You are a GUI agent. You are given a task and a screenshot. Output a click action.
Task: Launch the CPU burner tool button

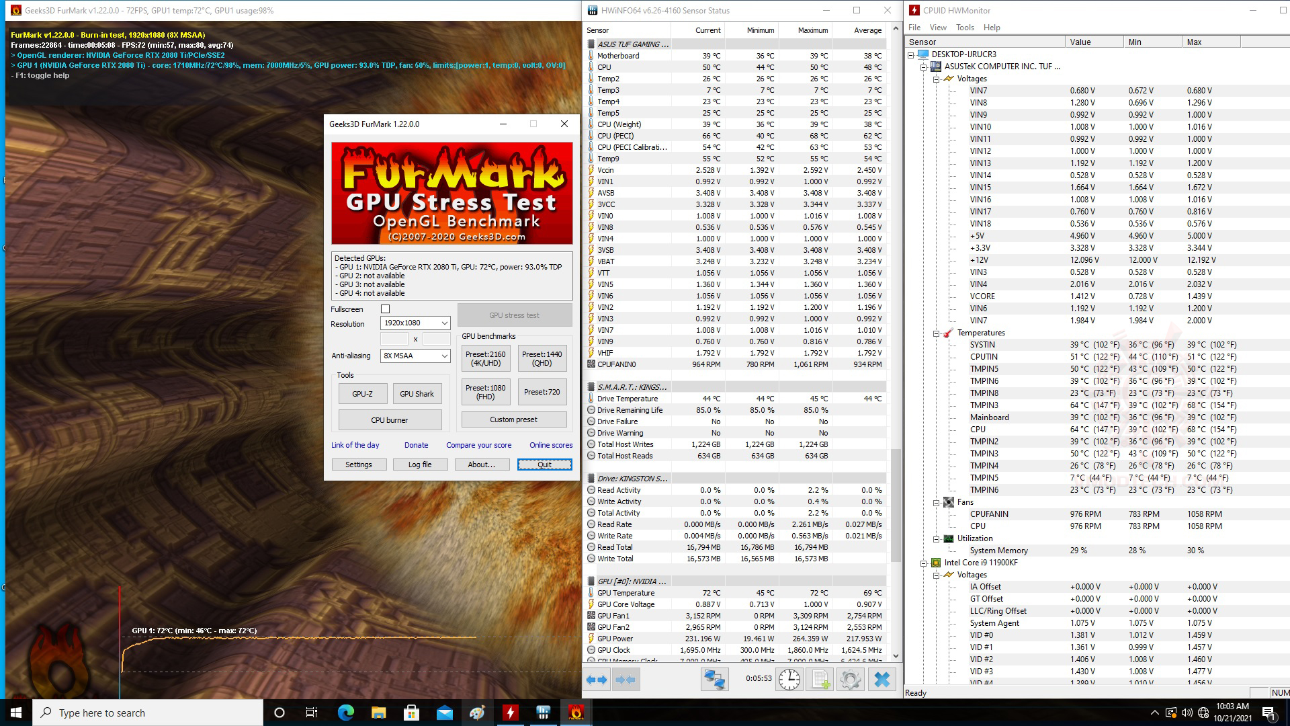390,420
